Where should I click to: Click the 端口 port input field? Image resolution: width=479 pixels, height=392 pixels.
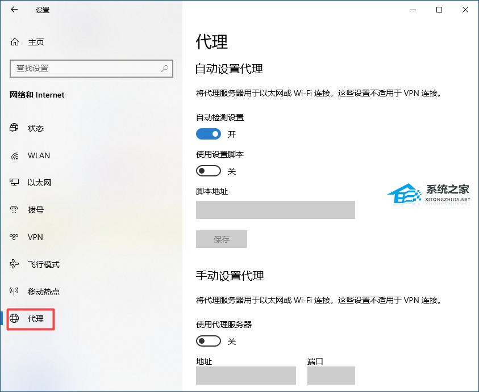[x=331, y=375]
